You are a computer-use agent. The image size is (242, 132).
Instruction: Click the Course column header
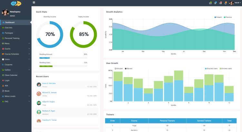pos(134,121)
